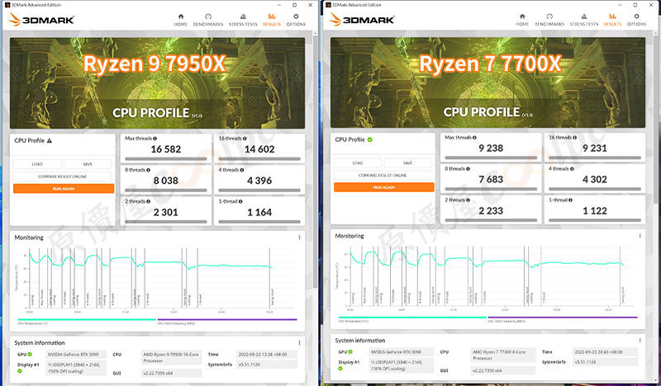Screen dimensions: 661x386
Task: Click info icon beside 8 threads, left window
Action: click(x=148, y=170)
